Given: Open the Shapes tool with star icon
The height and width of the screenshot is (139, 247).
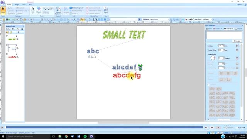Looking at the screenshot, I should point(39,10).
